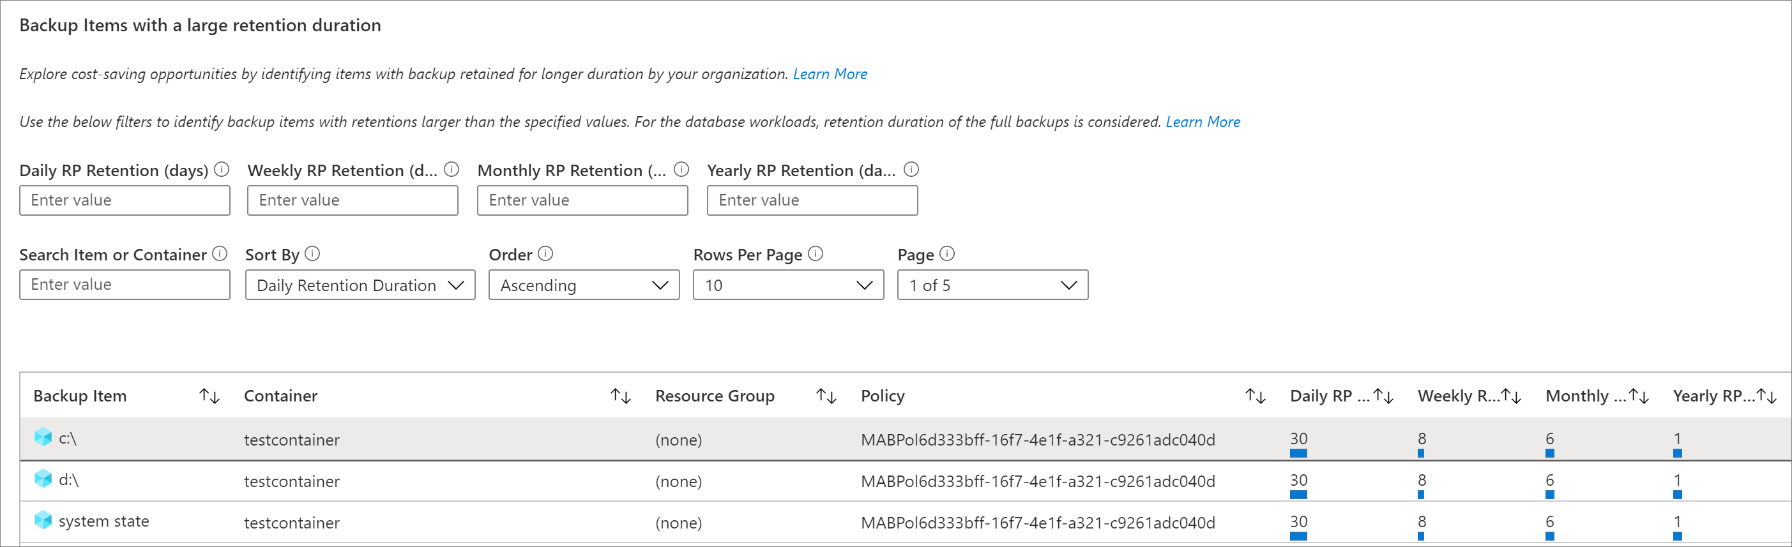The height and width of the screenshot is (547, 1792).
Task: Click info icon beside Yearly RP Retention
Action: click(911, 170)
